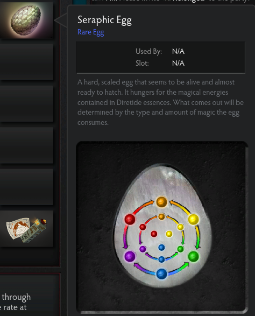Select the recipe scroll inventory item

[26, 229]
